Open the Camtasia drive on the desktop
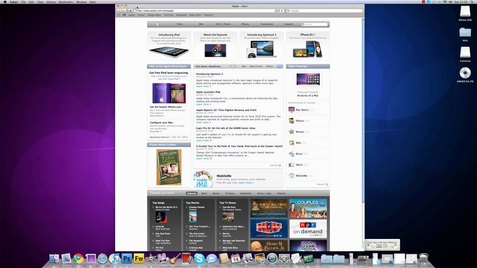477x268 pixels. (465, 52)
